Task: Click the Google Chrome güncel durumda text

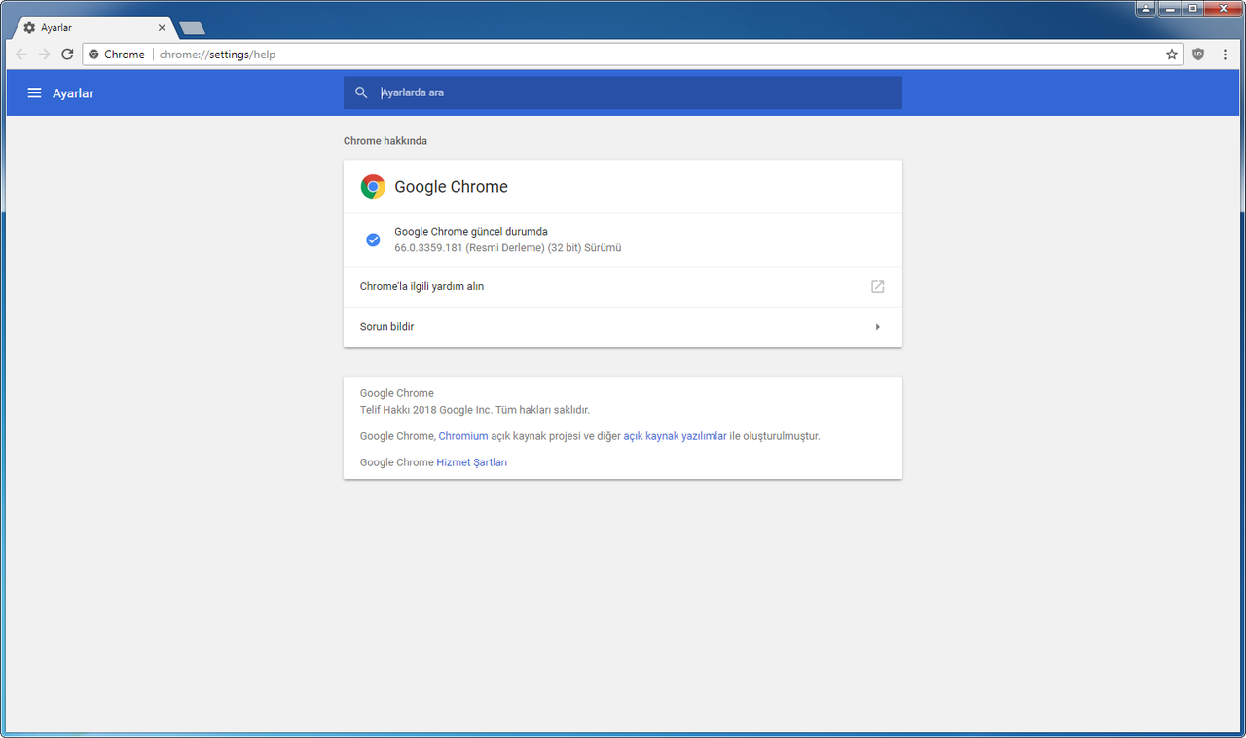Action: pos(471,232)
